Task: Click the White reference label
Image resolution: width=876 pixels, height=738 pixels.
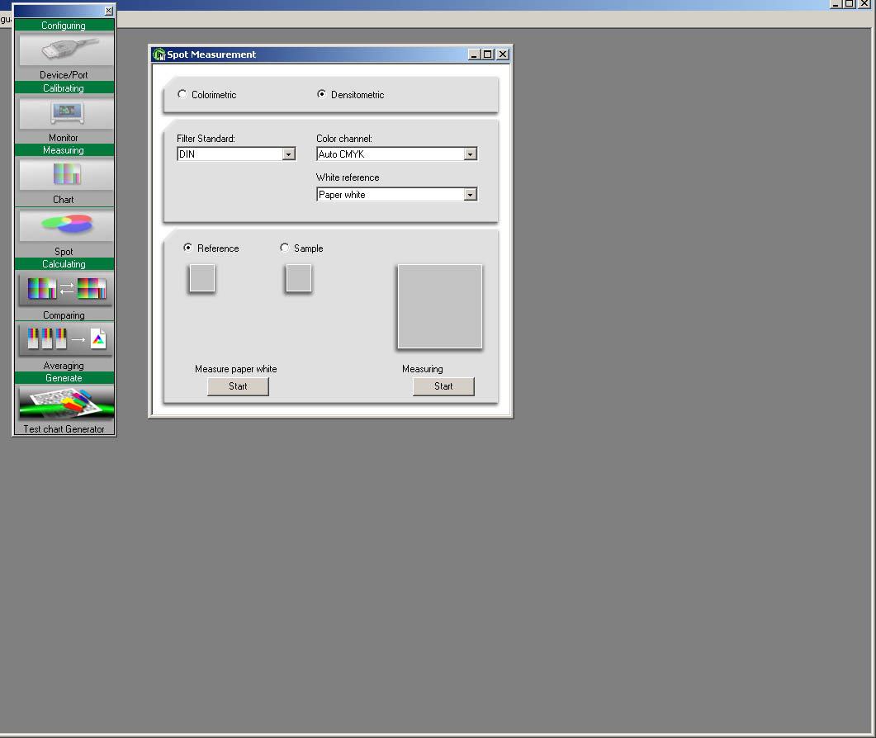Action: click(348, 177)
